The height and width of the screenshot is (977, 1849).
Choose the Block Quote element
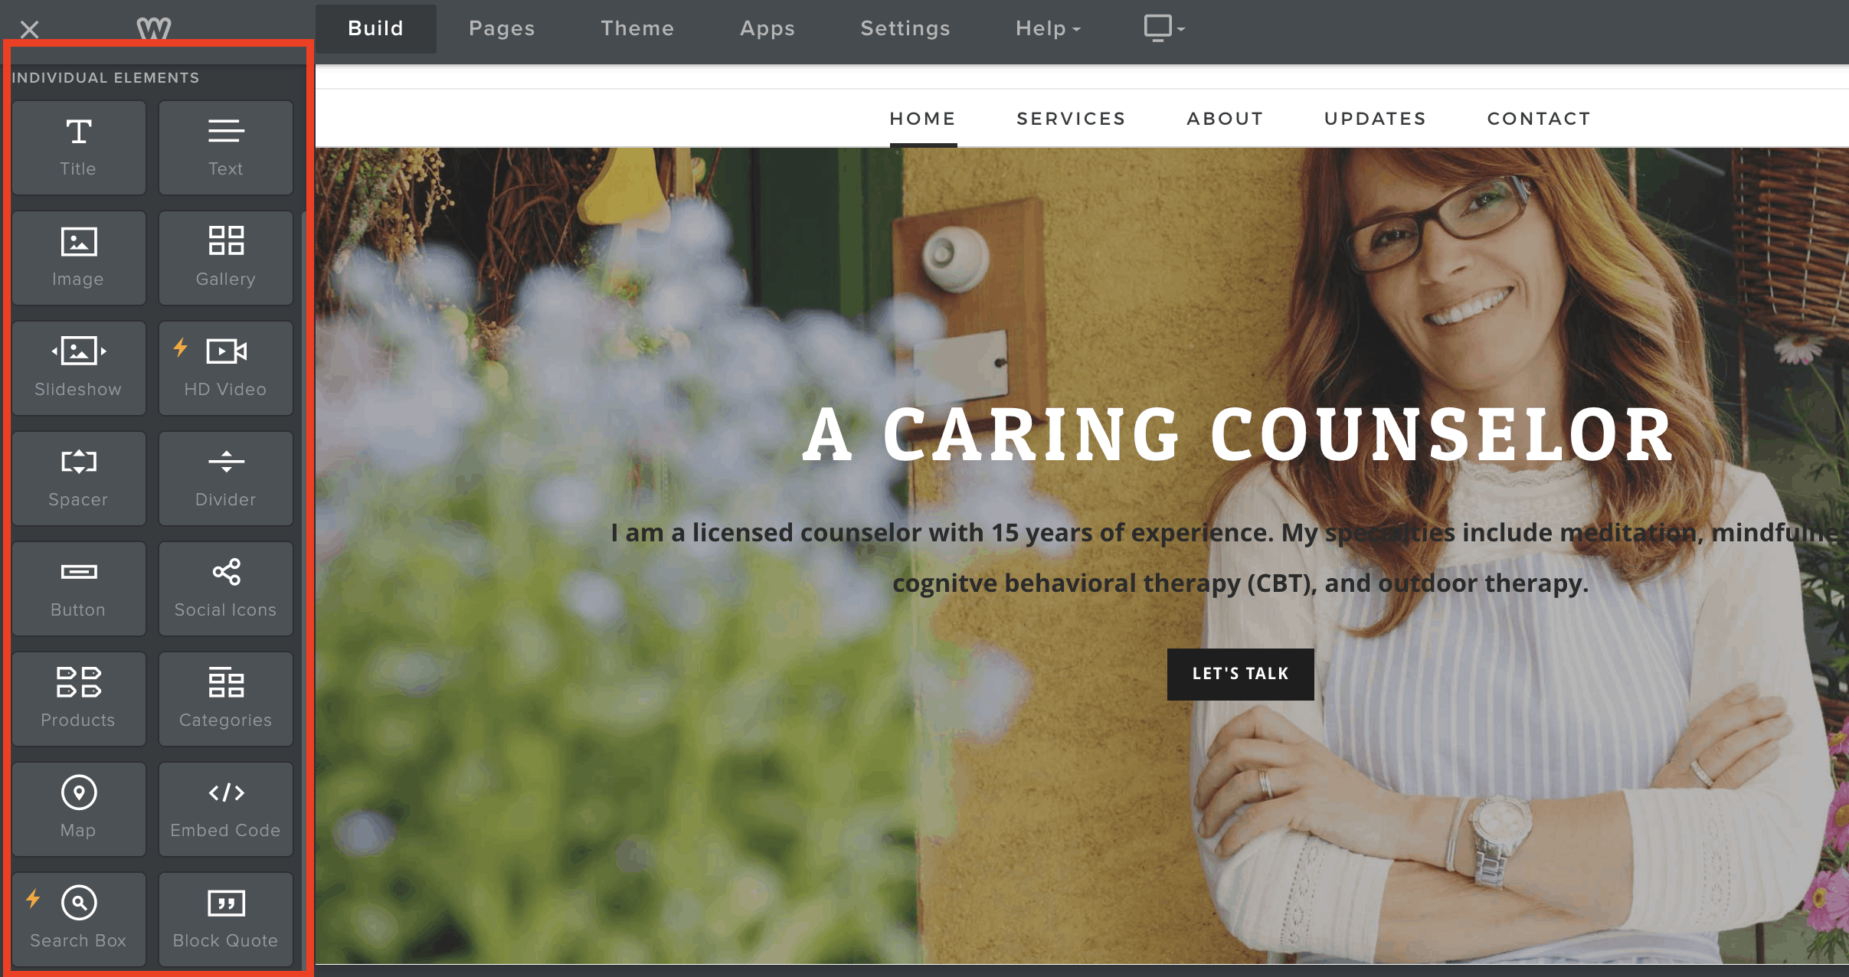(226, 920)
